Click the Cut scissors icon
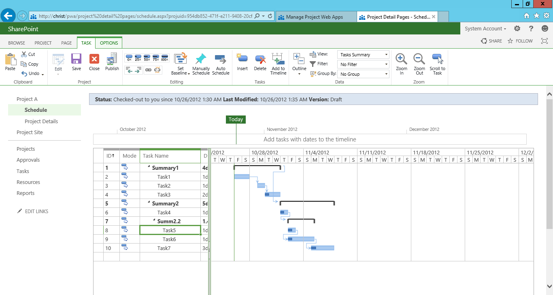This screenshot has height=295, width=553. click(24, 54)
